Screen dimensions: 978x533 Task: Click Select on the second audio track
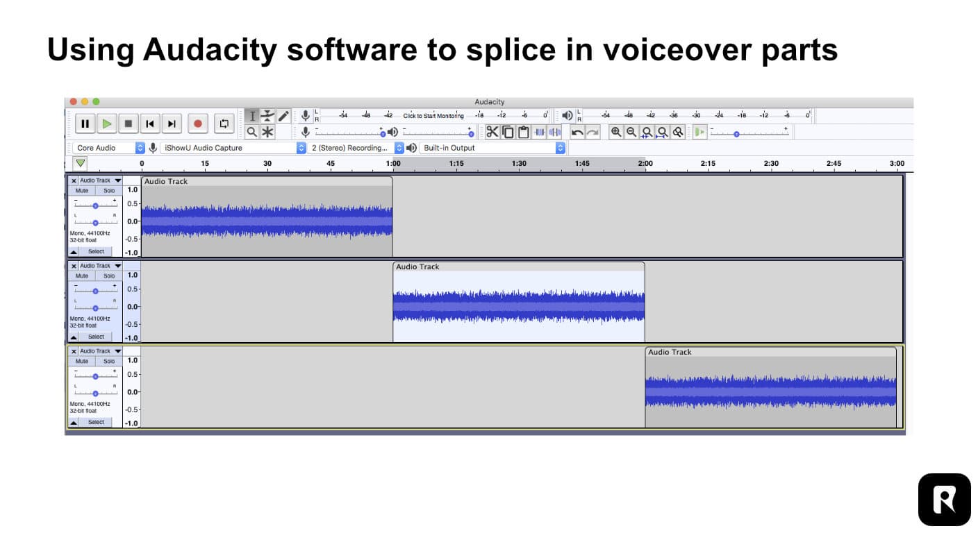[96, 337]
